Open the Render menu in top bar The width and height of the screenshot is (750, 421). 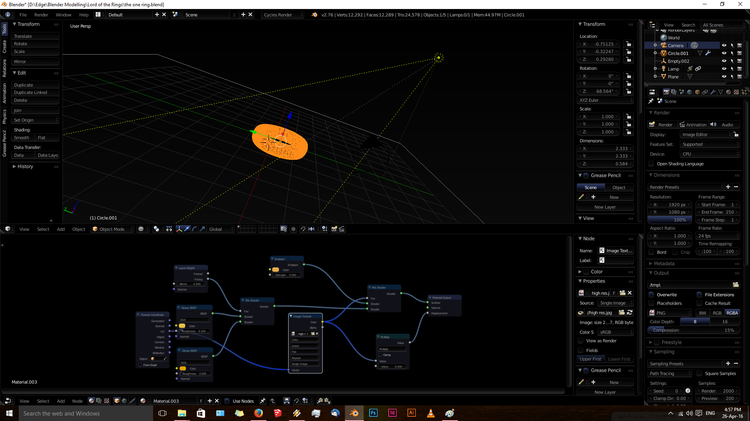tap(41, 15)
